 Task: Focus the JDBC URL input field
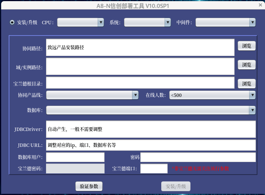(x=151, y=145)
